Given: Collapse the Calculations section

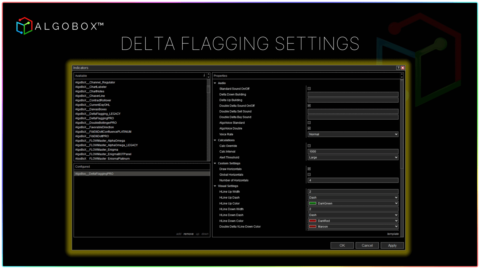Looking at the screenshot, I should [x=215, y=140].
